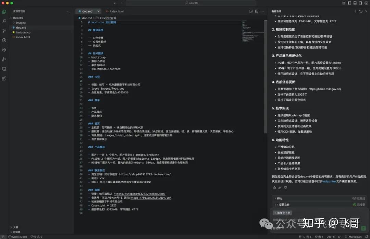The image size is (370, 239).
Task: Click the remote window icon in status bar
Action: tap(3, 237)
